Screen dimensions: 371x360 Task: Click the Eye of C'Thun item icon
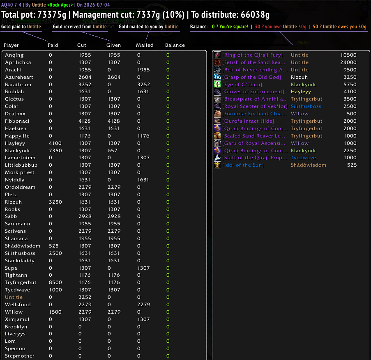click(x=217, y=85)
